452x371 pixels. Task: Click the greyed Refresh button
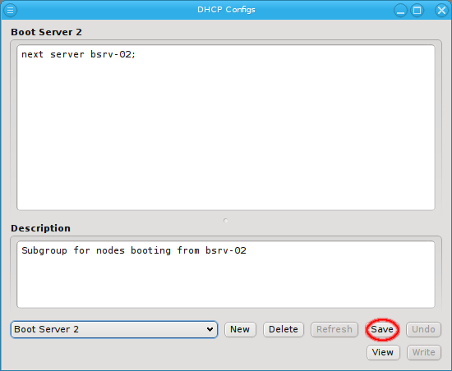tap(334, 329)
